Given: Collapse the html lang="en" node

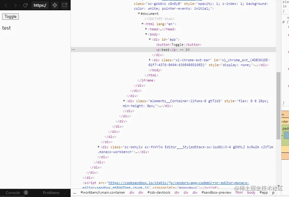Looking at the screenshot, I should [142, 24].
